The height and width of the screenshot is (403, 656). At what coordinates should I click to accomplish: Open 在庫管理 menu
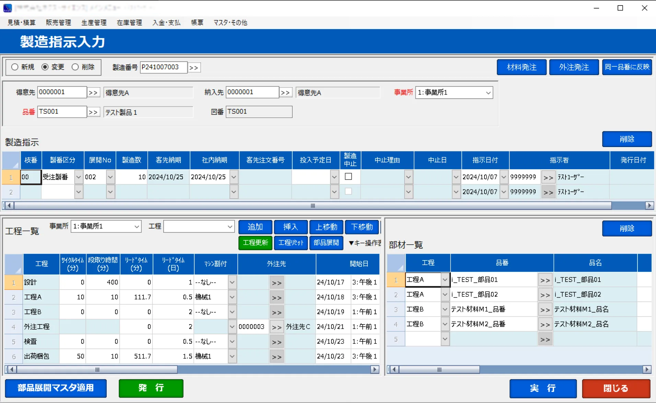pos(129,23)
